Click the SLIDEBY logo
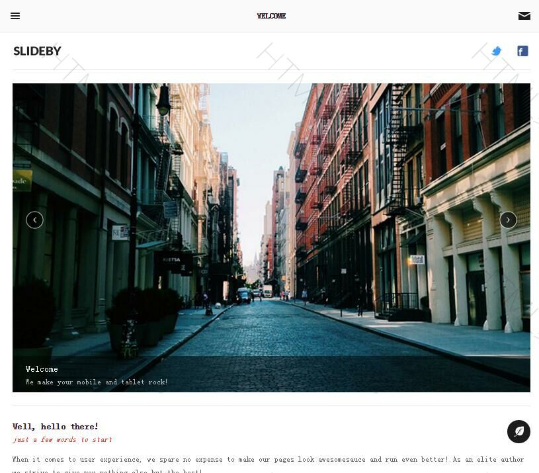The image size is (539, 473). coord(37,51)
